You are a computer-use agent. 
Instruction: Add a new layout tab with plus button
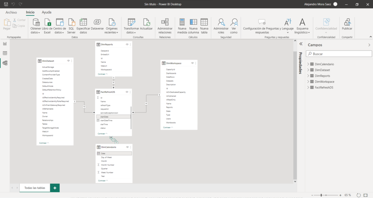tap(55, 188)
